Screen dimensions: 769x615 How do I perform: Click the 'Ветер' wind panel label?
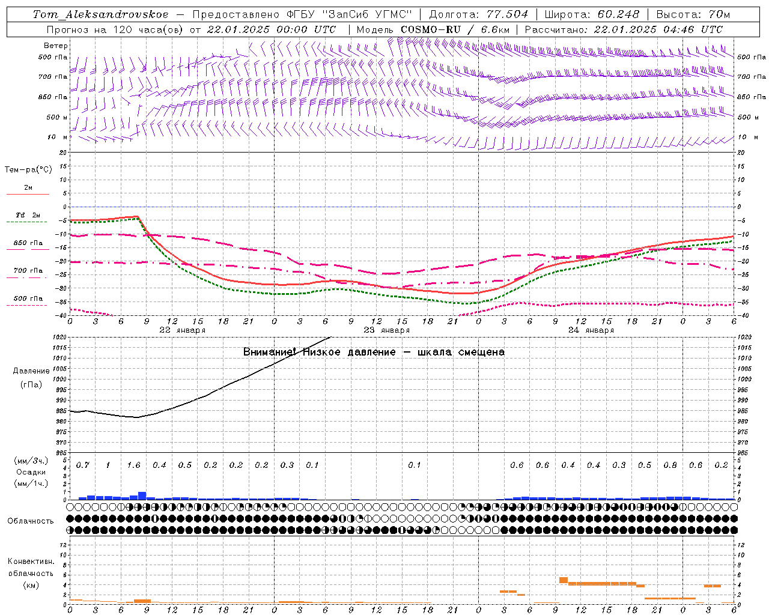(x=56, y=46)
